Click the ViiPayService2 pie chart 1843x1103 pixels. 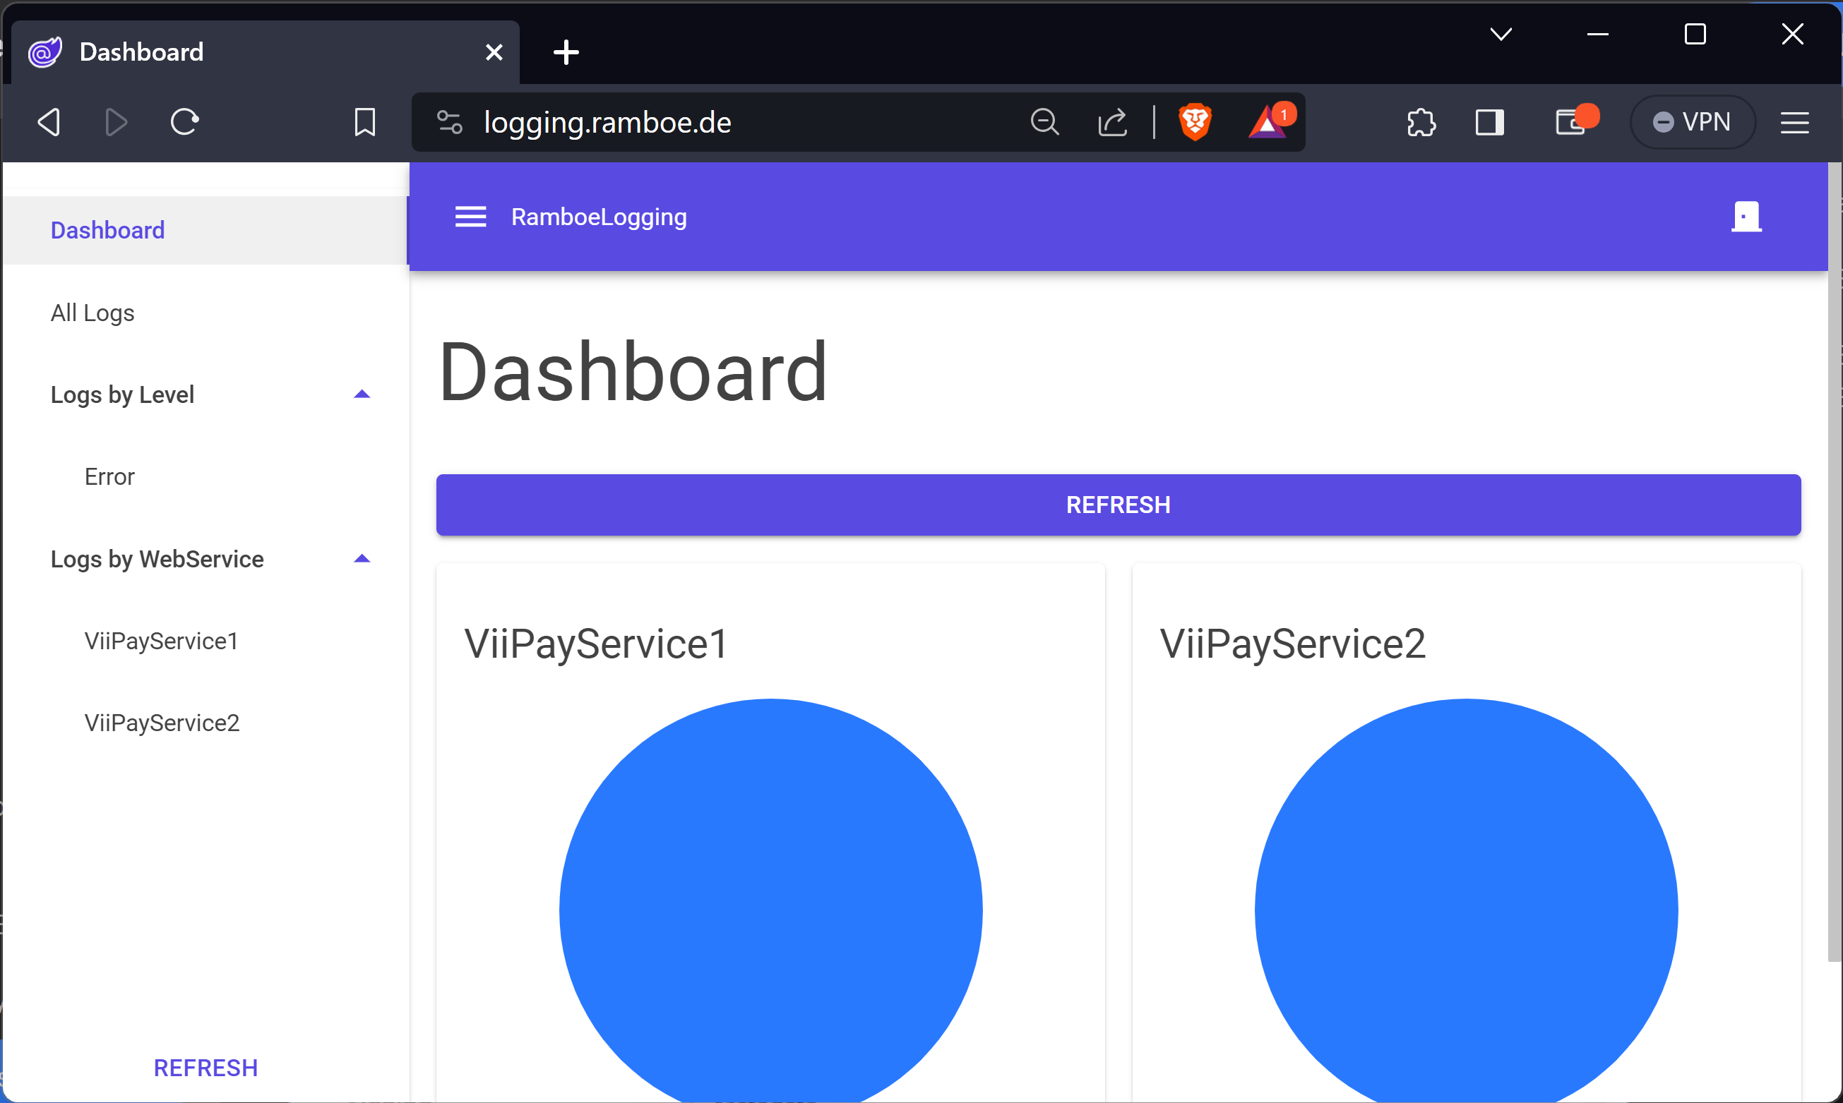click(1466, 901)
